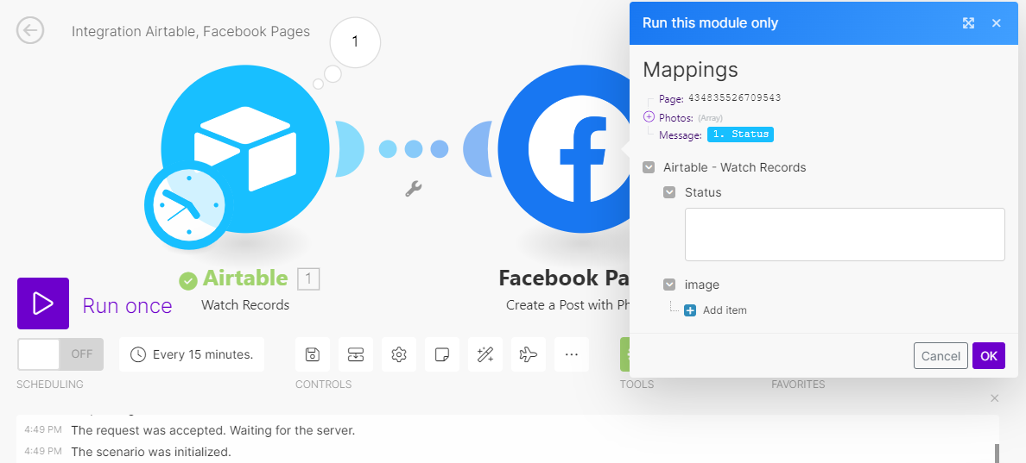
Task: Click the magic wand auto-align icon
Action: (484, 354)
